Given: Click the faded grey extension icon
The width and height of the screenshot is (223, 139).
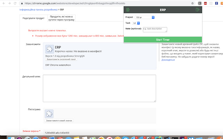Looking at the screenshot, I should (x=211, y=3).
